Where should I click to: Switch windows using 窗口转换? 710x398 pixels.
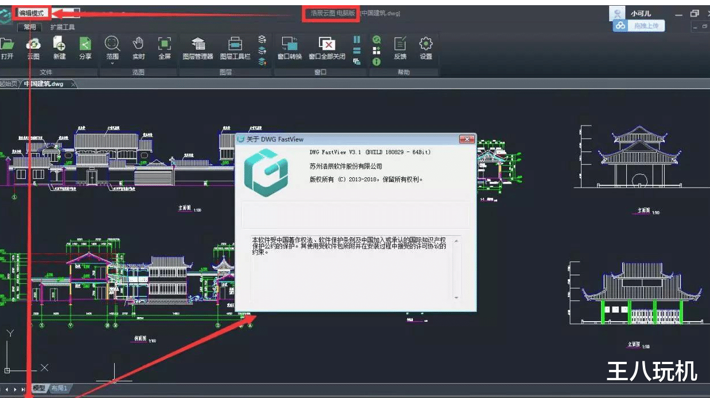(x=289, y=48)
